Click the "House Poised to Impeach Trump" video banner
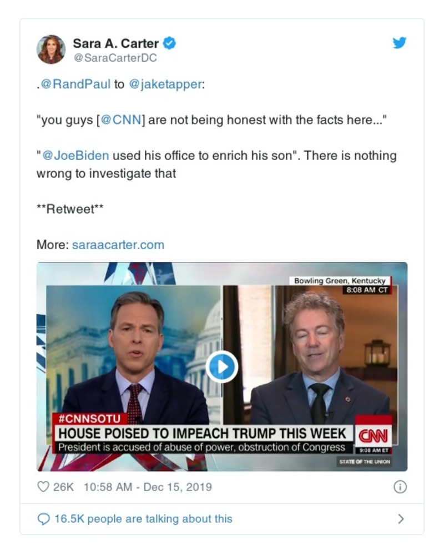The width and height of the screenshot is (444, 555). (x=203, y=433)
